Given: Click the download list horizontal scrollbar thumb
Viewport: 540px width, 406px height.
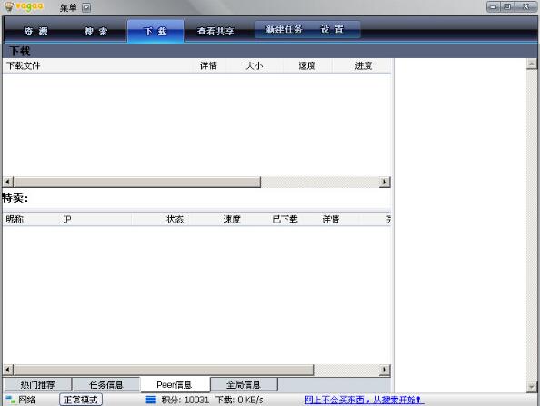Looking at the screenshot, I should pos(137,182).
